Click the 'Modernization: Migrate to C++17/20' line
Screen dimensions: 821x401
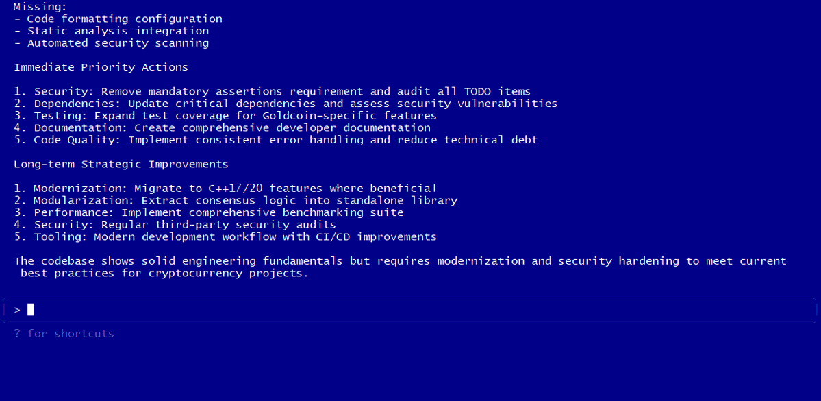coord(225,189)
